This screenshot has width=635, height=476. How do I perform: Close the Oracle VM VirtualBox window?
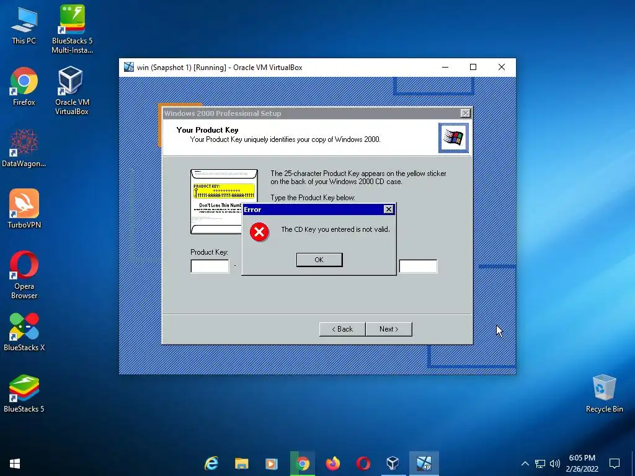(501, 67)
